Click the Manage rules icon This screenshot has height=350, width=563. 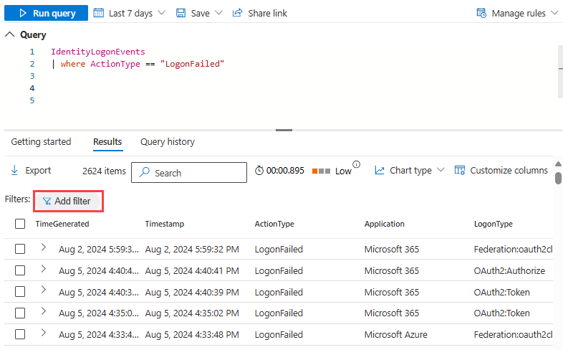481,13
